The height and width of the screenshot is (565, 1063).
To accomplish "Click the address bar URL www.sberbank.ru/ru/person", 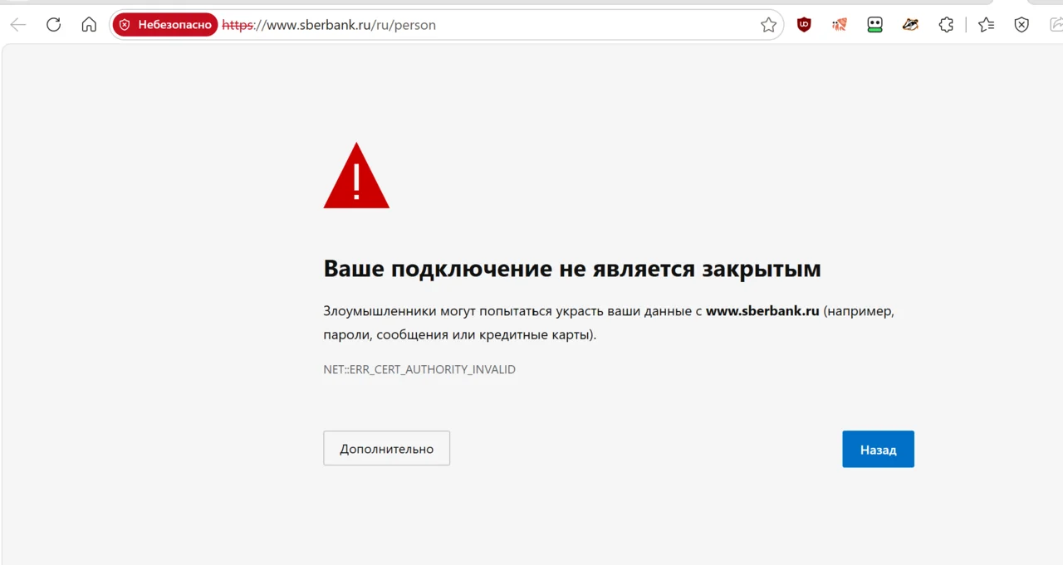I will 329,25.
